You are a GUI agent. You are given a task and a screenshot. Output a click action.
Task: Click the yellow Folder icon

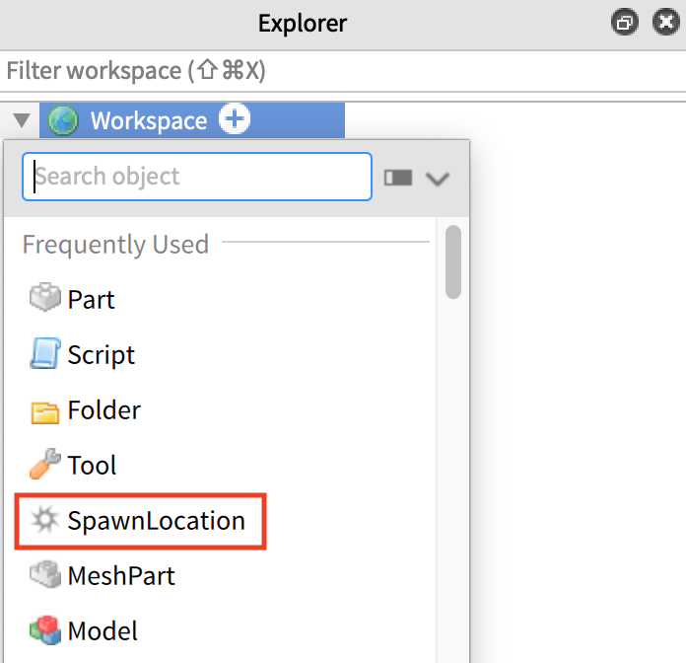tap(45, 411)
